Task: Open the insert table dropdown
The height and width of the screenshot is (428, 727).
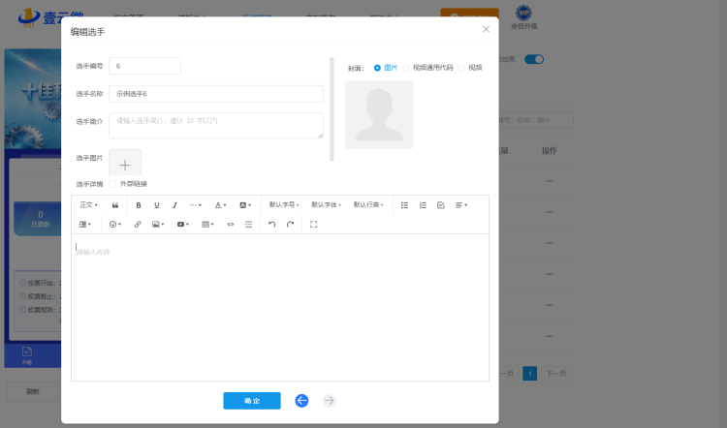Action: [207, 225]
